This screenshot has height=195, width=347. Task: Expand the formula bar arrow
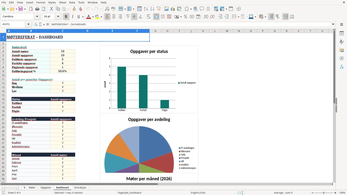coord(333,25)
